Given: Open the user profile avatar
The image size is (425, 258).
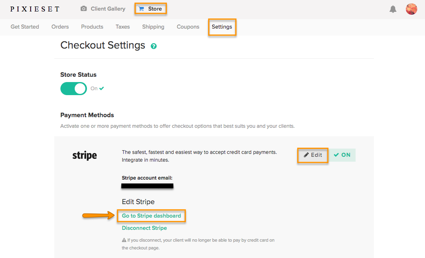Looking at the screenshot, I should 411,9.
